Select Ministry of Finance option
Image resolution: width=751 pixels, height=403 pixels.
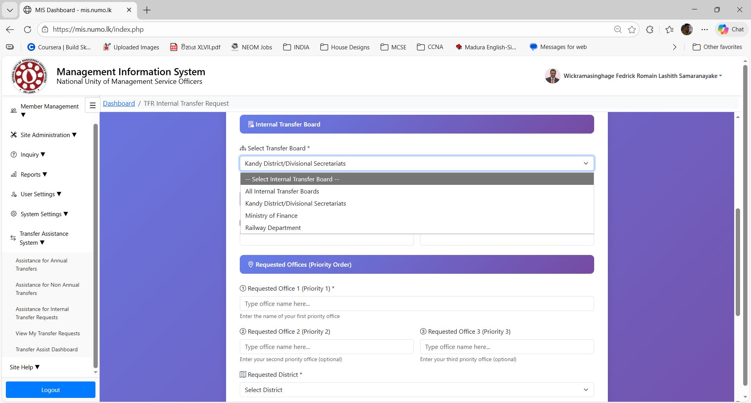271,215
